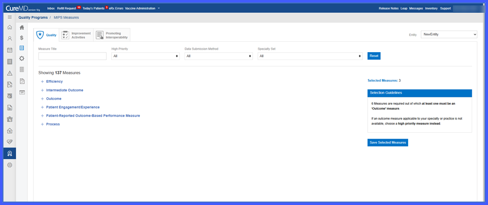Focus the Measure Title input field

[x=73, y=56]
